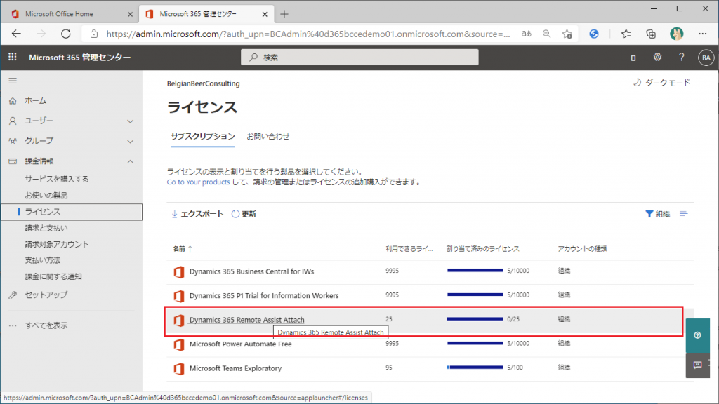Open the help question mark icon
Viewport: 719px width, 404px height.
pos(681,57)
